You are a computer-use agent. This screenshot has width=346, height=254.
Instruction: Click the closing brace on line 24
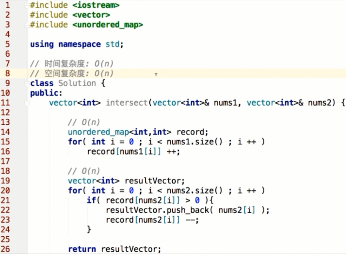click(x=89, y=229)
